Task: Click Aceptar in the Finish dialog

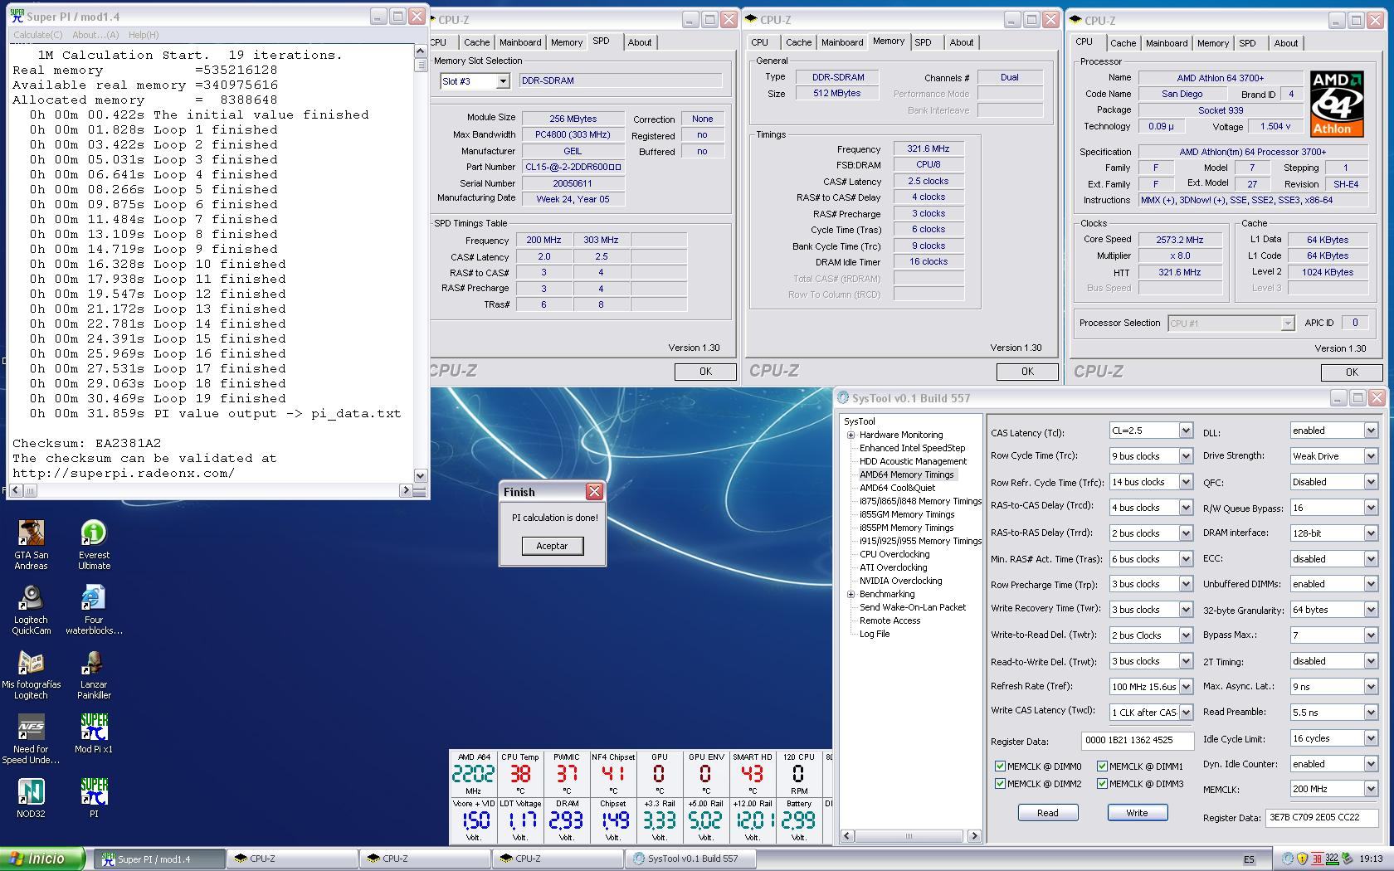Action: (552, 546)
